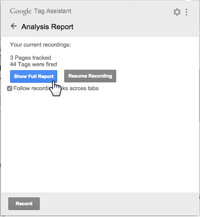The image size is (200, 217).
Task: Click the Analysis Report heading
Action: click(x=48, y=27)
